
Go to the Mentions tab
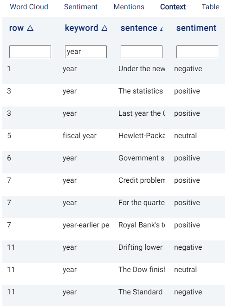(129, 7)
